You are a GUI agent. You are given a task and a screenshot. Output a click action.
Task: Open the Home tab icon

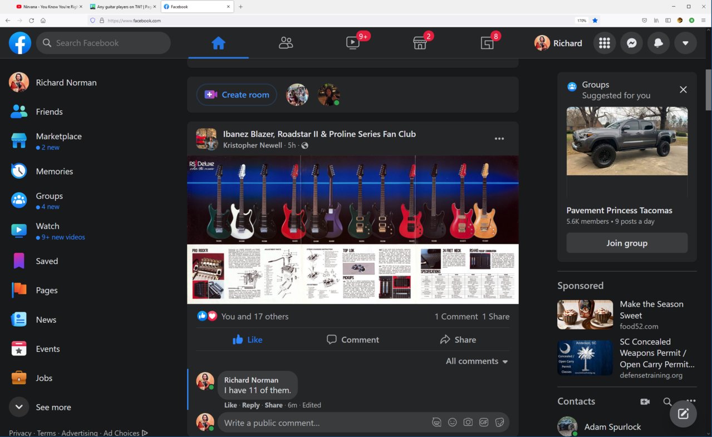pyautogui.click(x=218, y=43)
